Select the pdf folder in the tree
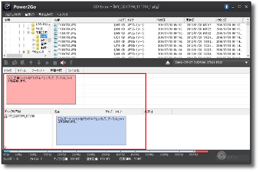 [44, 40]
